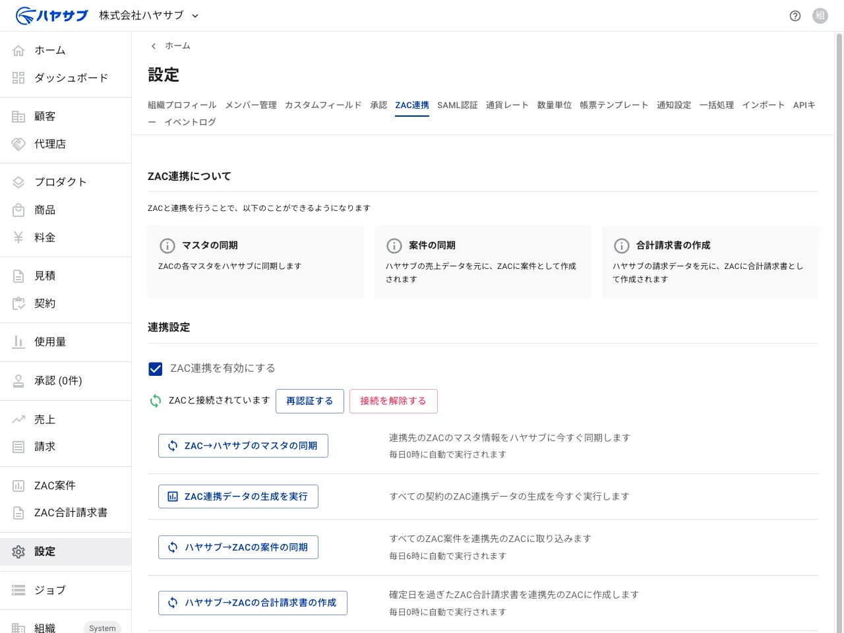Open 組織 System item in the sidebar

(x=66, y=626)
